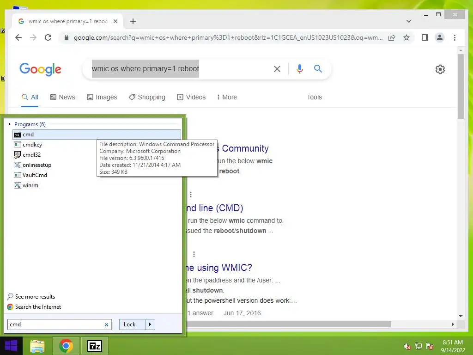
Task: Toggle Chrome side panel
Action: pos(425,38)
